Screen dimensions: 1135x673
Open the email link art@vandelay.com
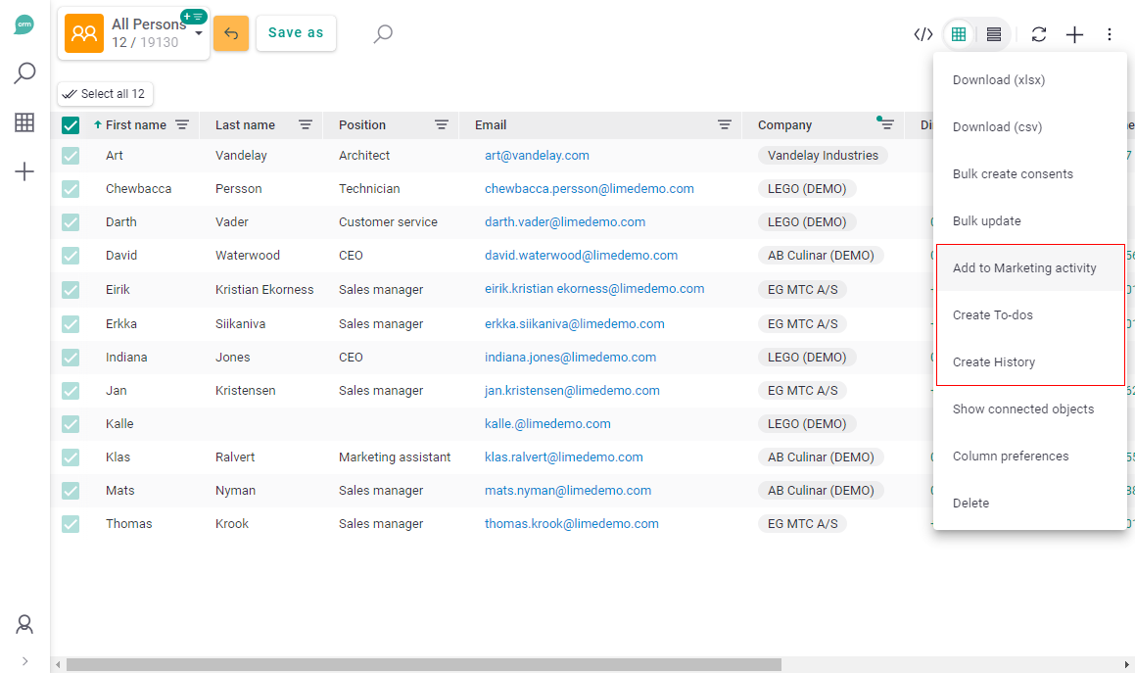tap(537, 155)
